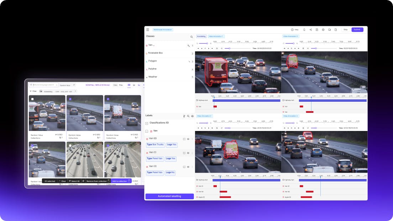Click the add-frame icon on Van (1)
Viewport: 393px width, 221px height.
(x=184, y=153)
